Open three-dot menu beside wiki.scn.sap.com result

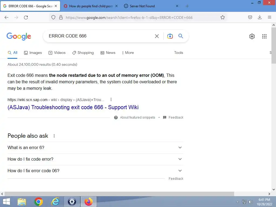click(x=111, y=100)
